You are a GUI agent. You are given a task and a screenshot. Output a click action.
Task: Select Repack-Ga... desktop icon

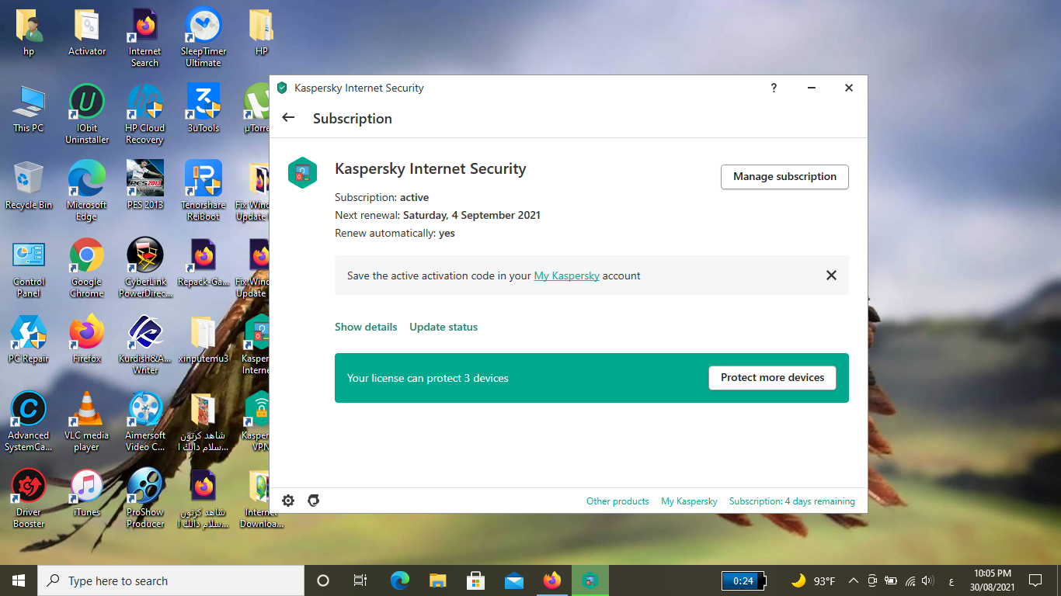[x=203, y=264]
